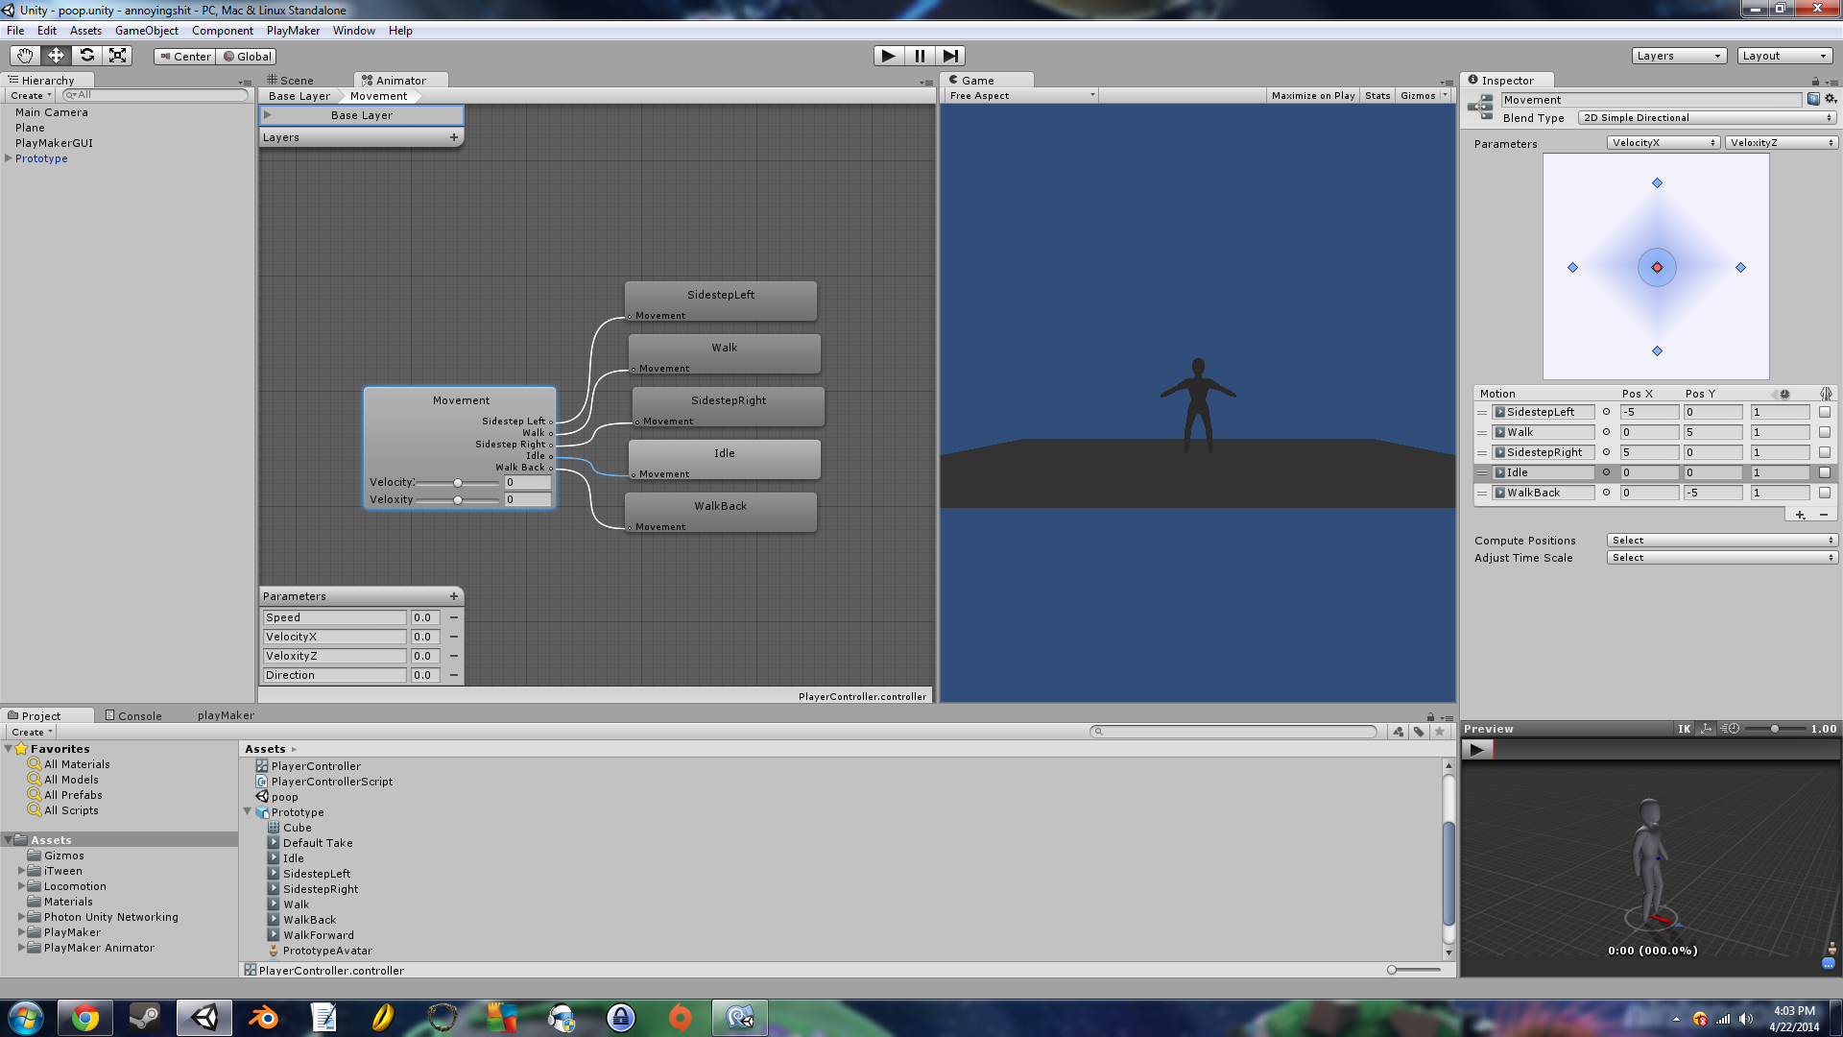Add a new animator layer
1843x1037 pixels.
(454, 137)
